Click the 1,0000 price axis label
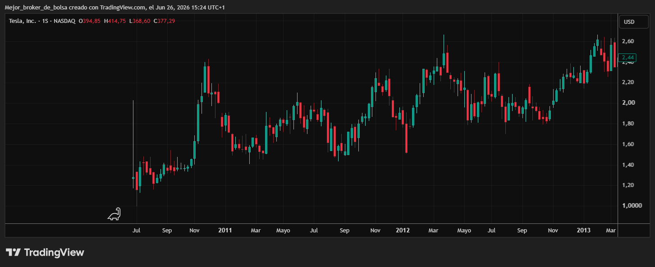The width and height of the screenshot is (655, 267). [x=631, y=206]
